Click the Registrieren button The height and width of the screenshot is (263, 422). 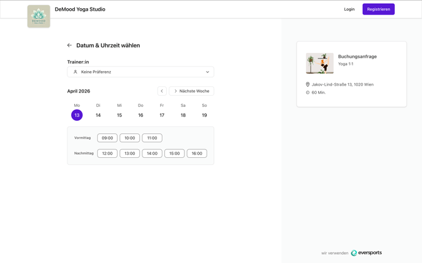pos(379,9)
